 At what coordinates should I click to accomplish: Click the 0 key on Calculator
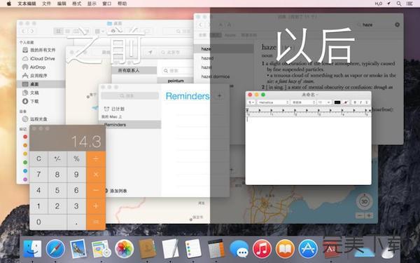tap(48, 222)
